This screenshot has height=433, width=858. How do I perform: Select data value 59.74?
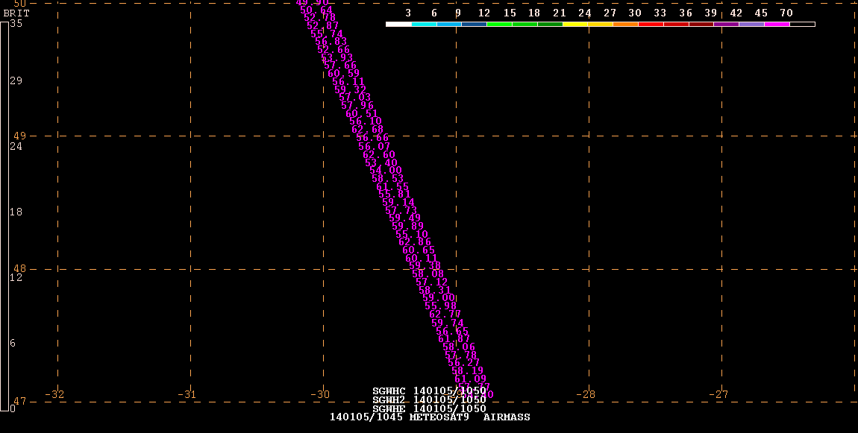(x=448, y=323)
